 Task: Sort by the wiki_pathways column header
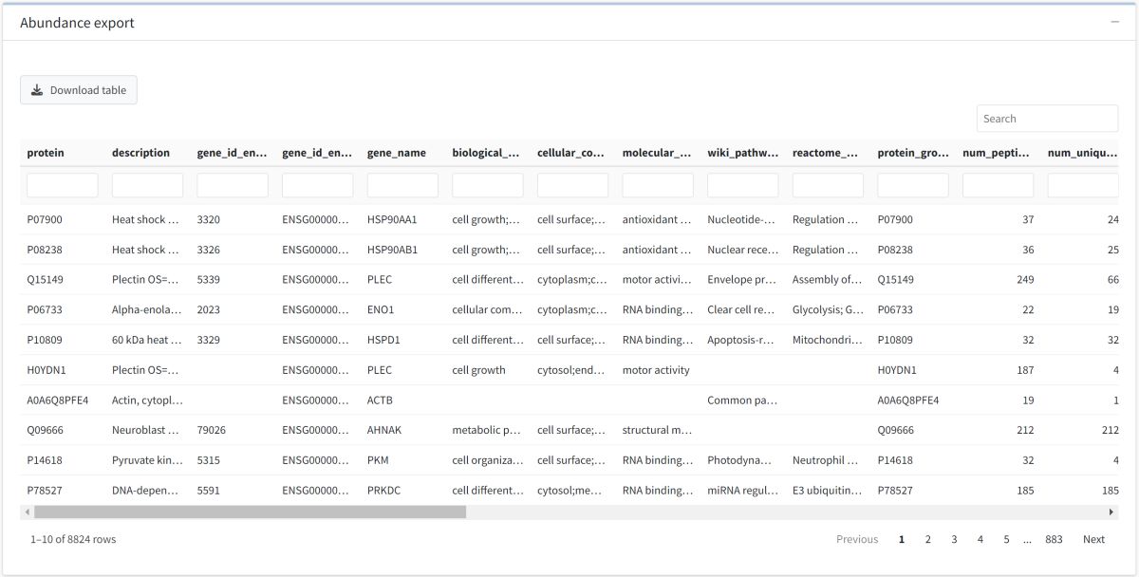point(742,153)
